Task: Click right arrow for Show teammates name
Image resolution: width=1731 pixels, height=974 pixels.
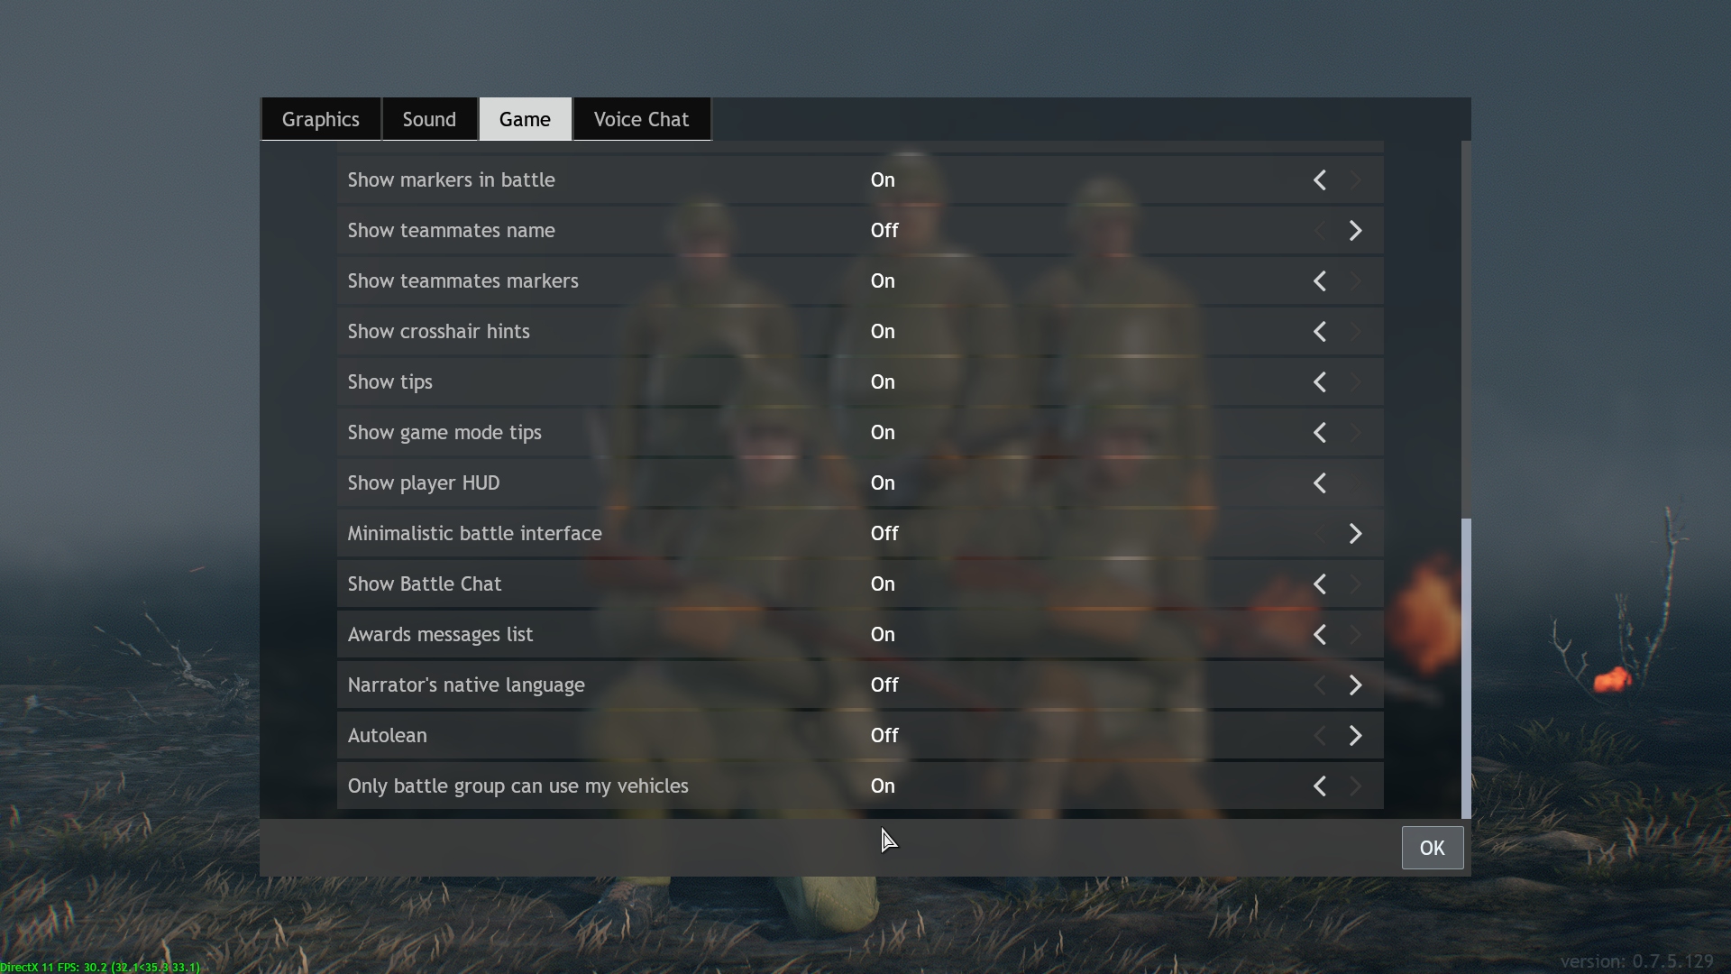Action: (x=1355, y=231)
